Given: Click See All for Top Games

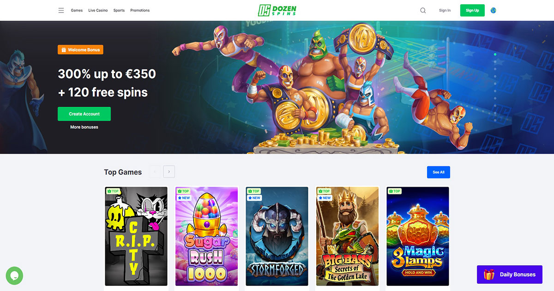Looking at the screenshot, I should pos(439,172).
